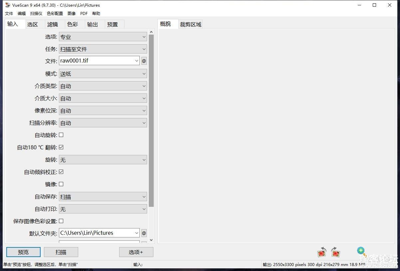Screen dimensions: 400x271
Task: Click the 输入: status bar entry
Action: [138, 265]
